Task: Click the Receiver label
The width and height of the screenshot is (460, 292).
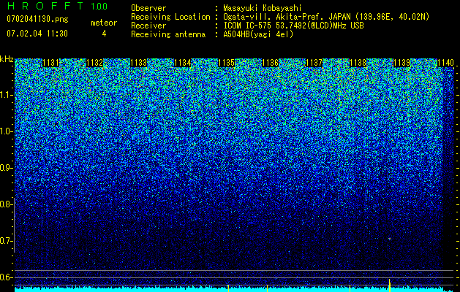Action: 148,26
